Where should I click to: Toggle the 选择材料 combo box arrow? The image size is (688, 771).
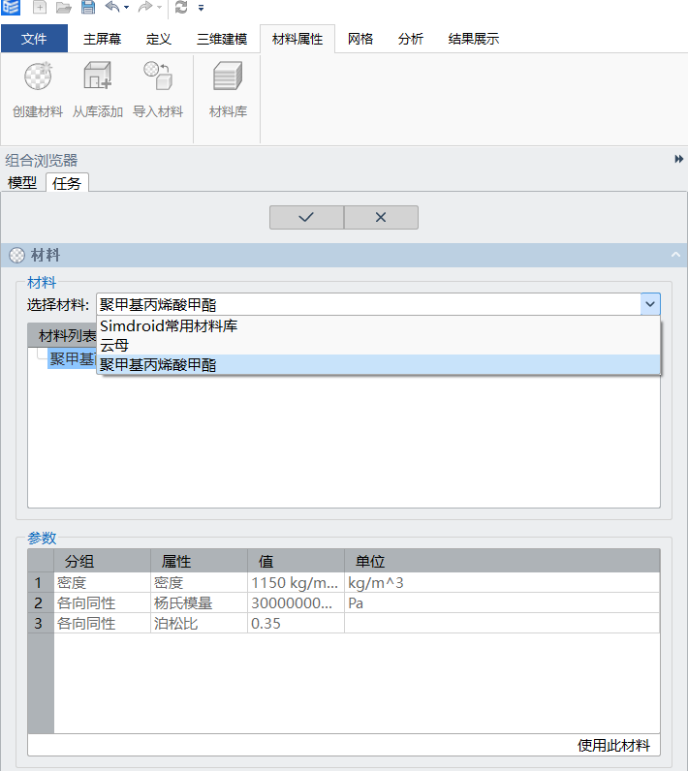(x=650, y=304)
